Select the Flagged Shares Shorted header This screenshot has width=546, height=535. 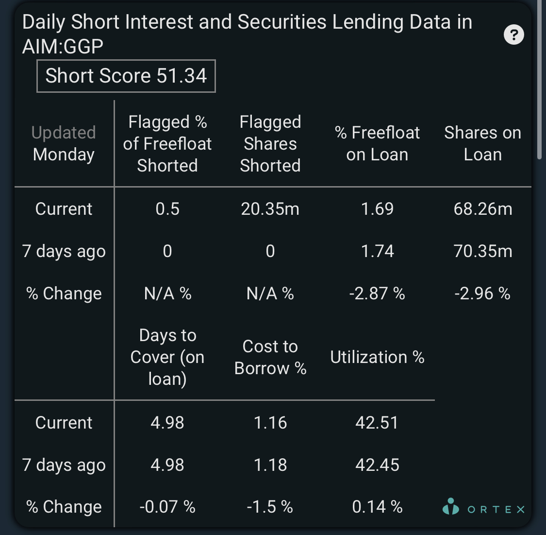coord(270,144)
